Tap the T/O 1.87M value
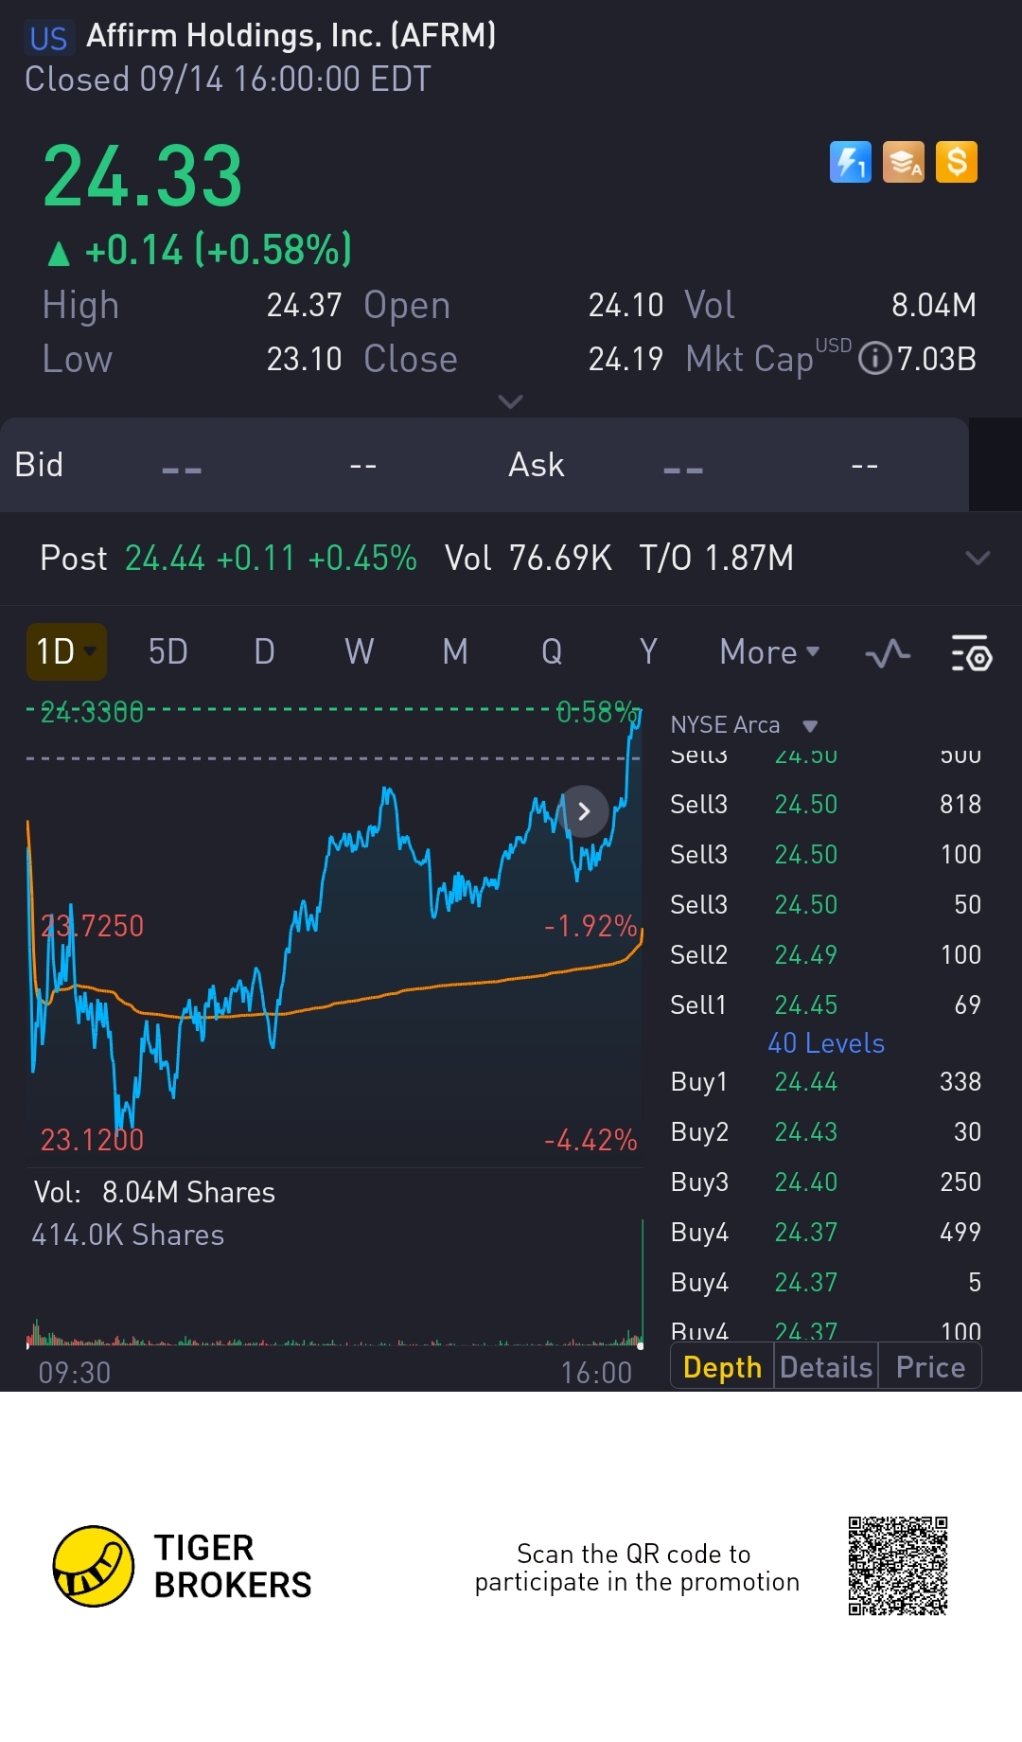Image resolution: width=1022 pixels, height=1742 pixels. (716, 558)
